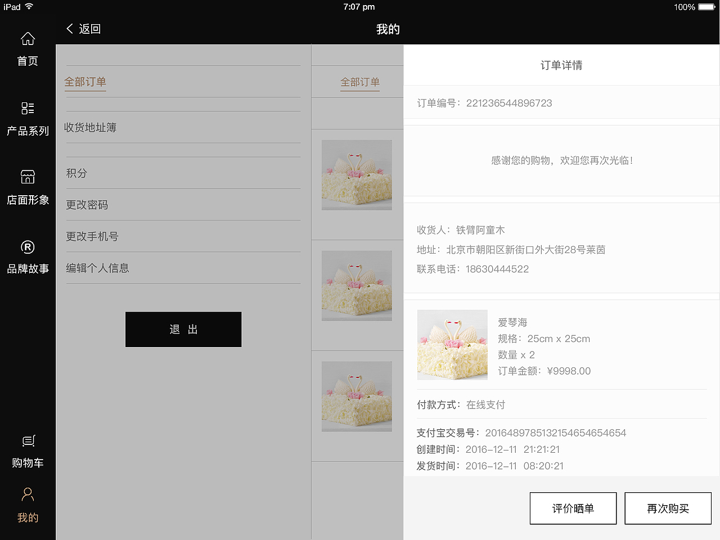This screenshot has width=720, height=540.
Task: Open the 购物车 shopping cart icon
Action: coord(28,450)
